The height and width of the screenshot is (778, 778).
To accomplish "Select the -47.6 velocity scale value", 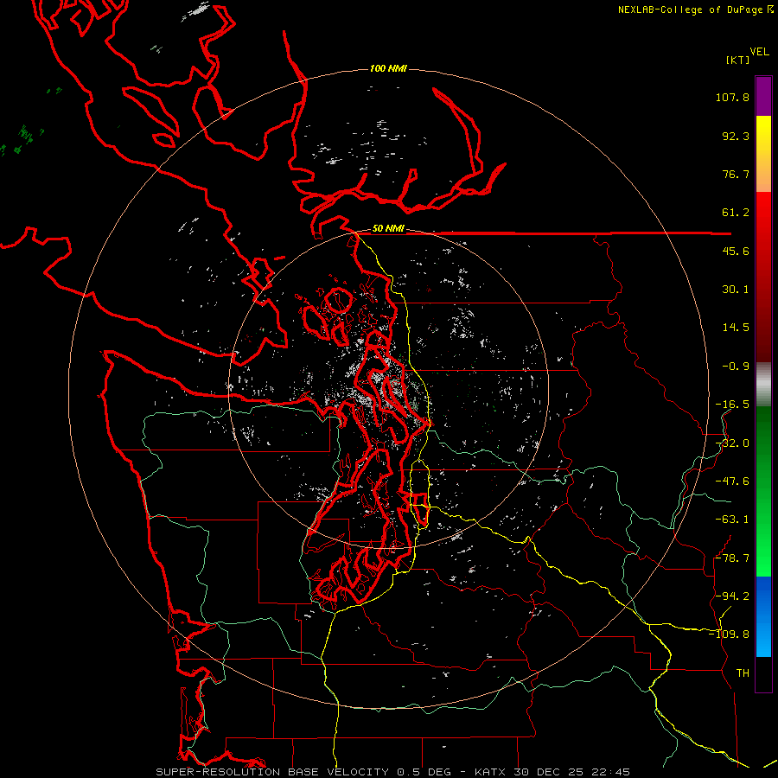I will point(732,481).
